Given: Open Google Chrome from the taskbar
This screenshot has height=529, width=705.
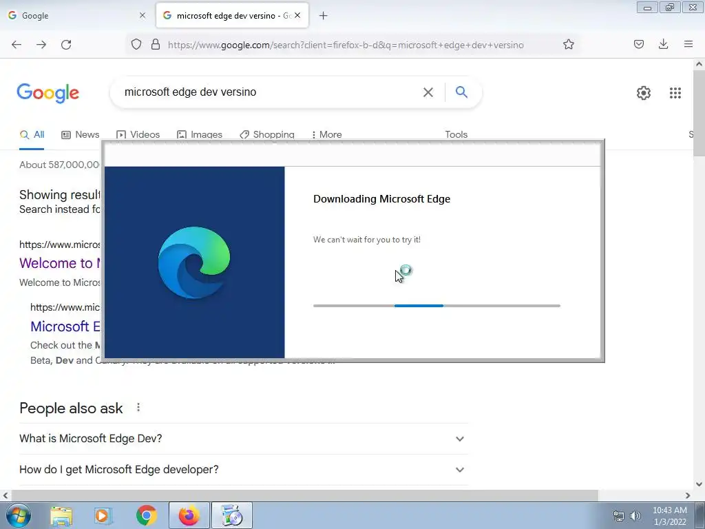Looking at the screenshot, I should [146, 515].
